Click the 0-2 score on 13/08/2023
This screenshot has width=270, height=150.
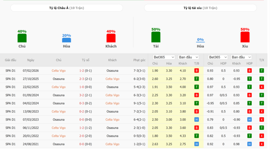81,111
